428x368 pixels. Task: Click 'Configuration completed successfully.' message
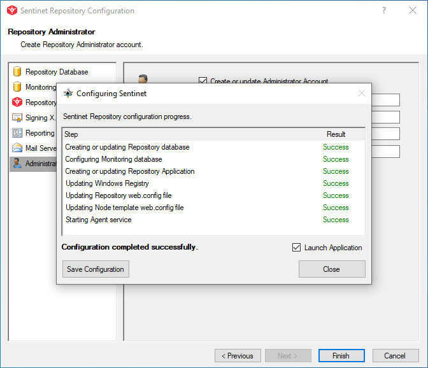coord(130,247)
